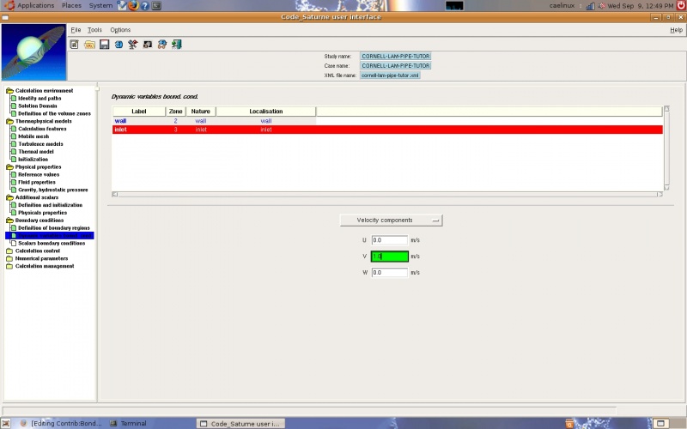The height and width of the screenshot is (429, 687).
Task: Open the Tools menu
Action: [94, 30]
